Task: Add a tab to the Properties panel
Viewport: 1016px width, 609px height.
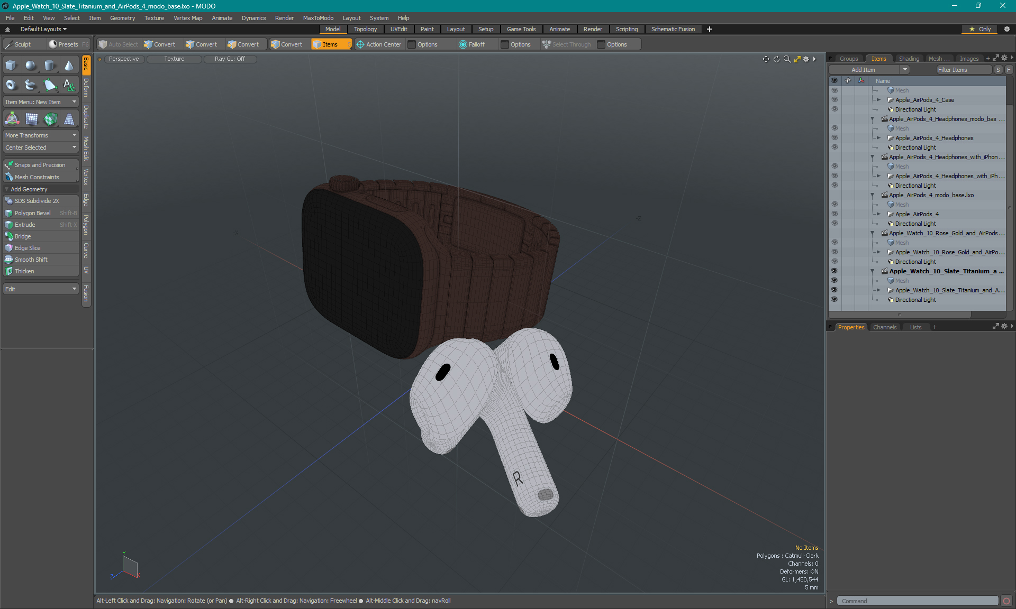Action: (935, 327)
